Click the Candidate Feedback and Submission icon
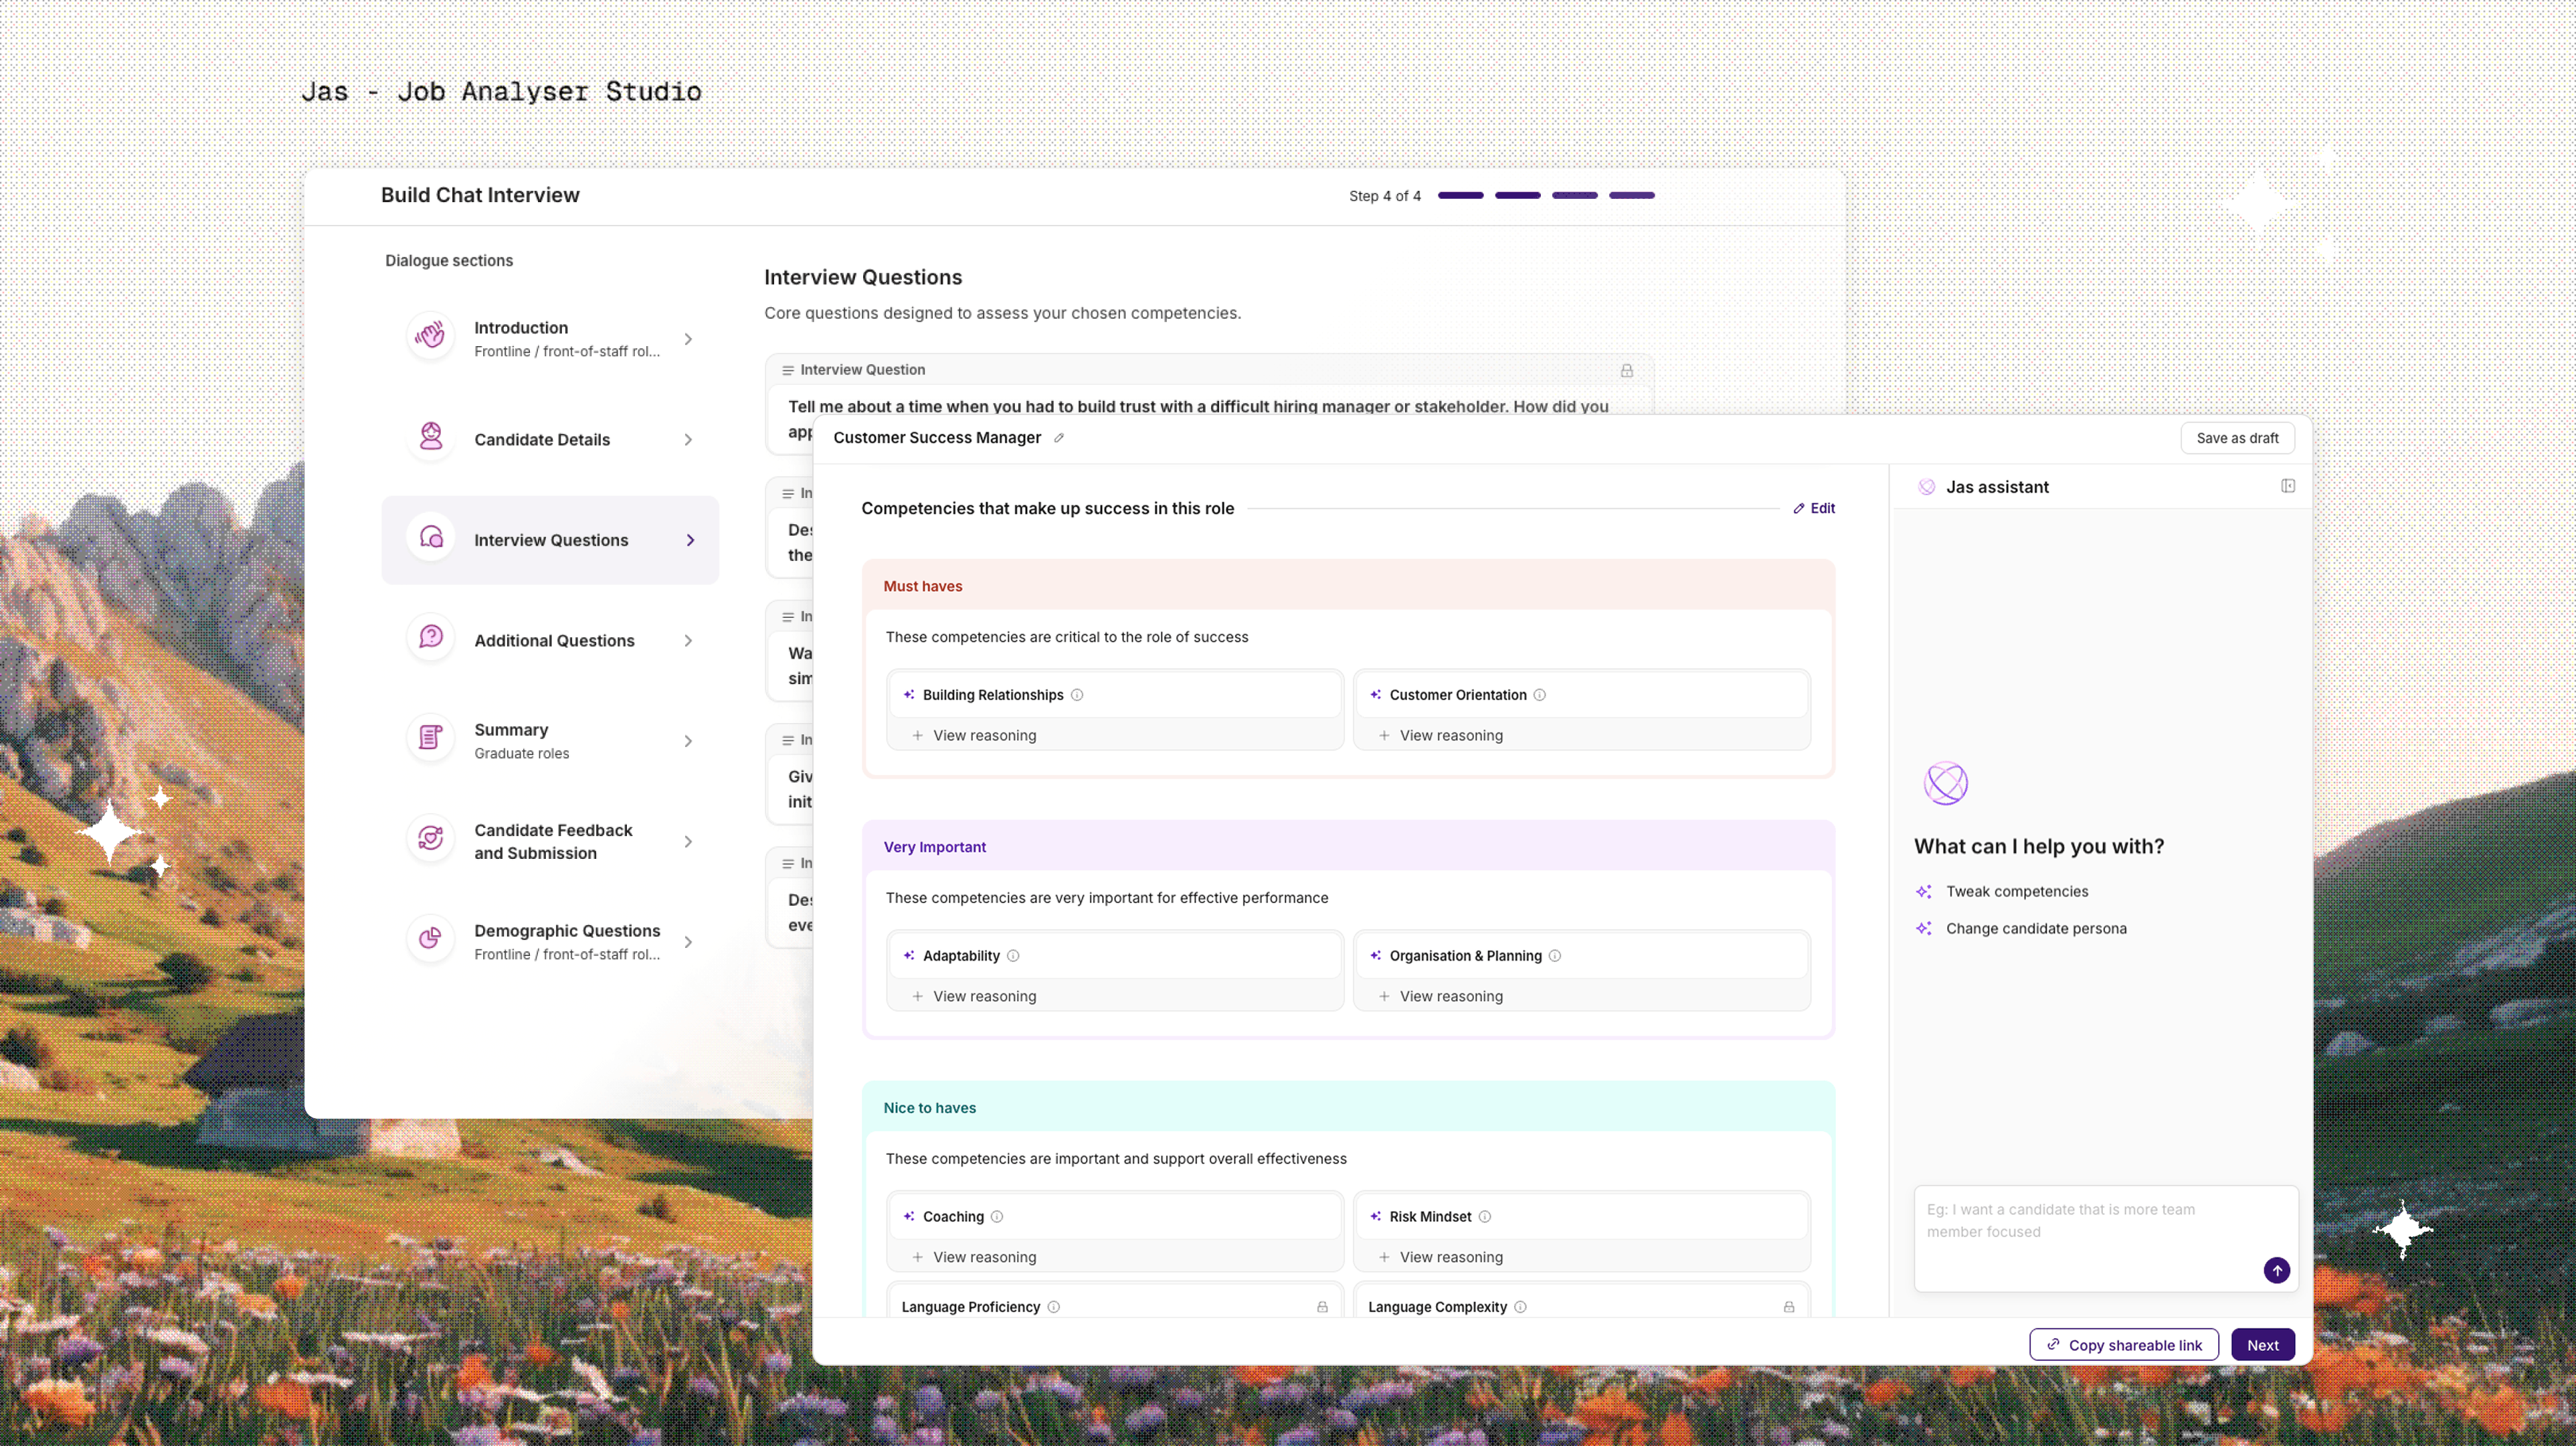 tap(431, 839)
